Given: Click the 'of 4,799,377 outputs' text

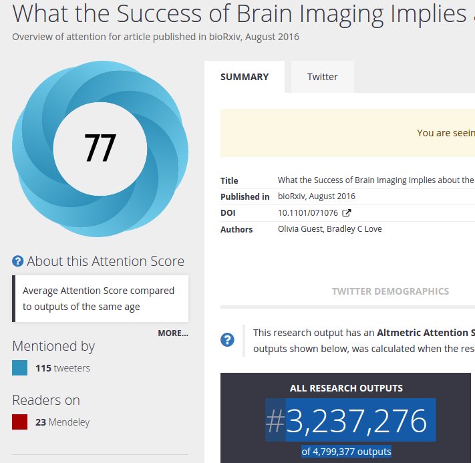Looking at the screenshot, I should [x=346, y=452].
